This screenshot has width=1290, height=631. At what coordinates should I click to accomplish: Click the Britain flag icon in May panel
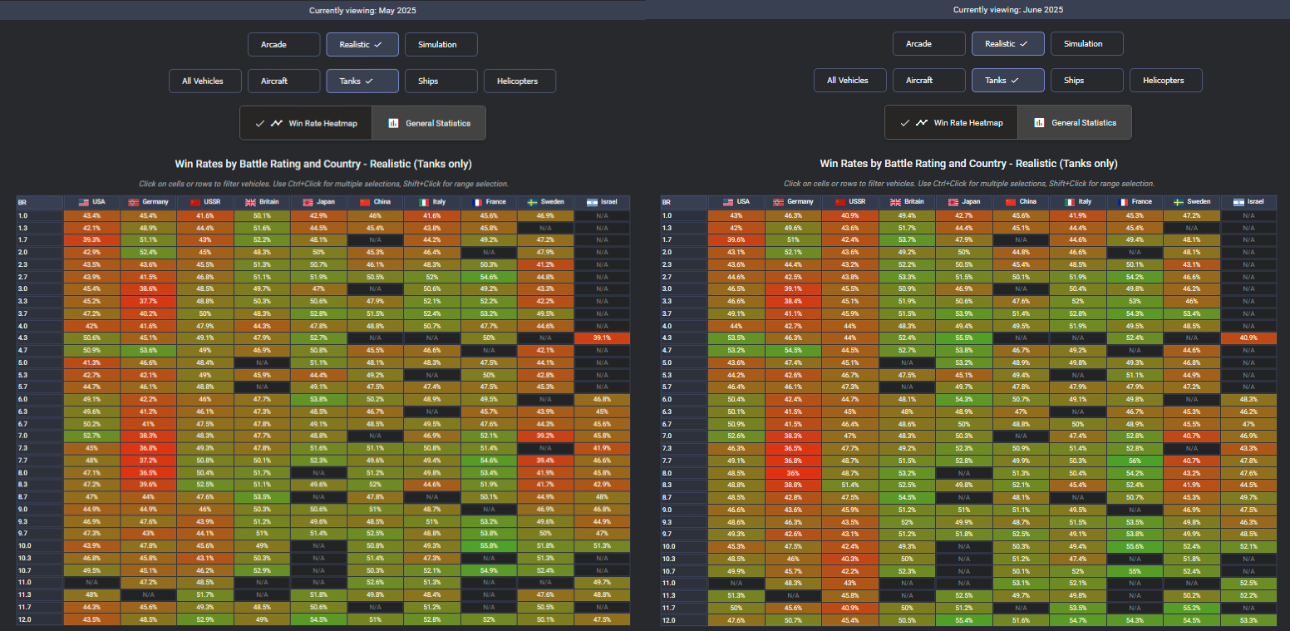250,202
